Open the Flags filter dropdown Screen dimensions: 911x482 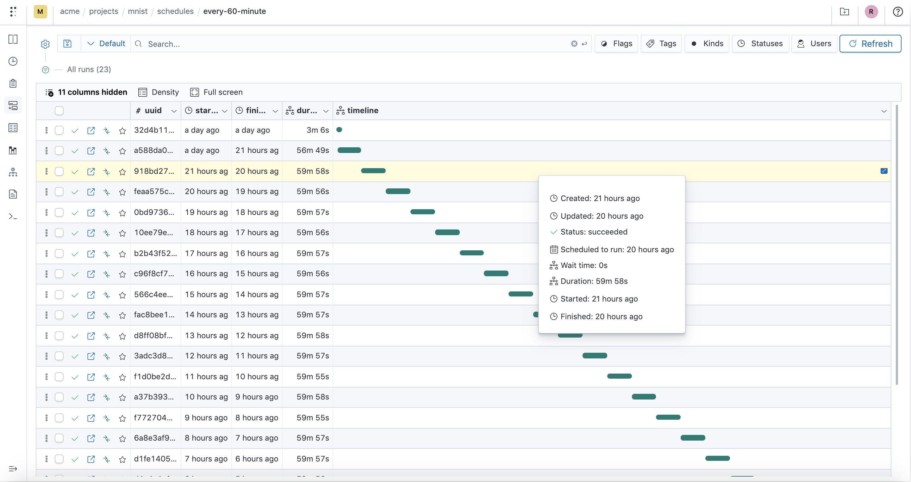tap(616, 43)
